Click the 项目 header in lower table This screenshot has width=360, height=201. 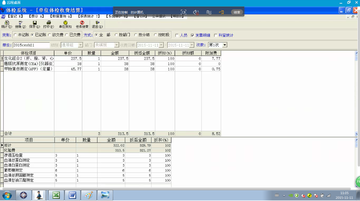29,140
